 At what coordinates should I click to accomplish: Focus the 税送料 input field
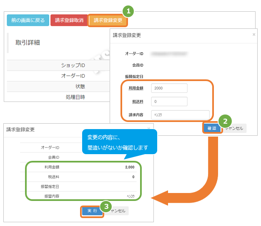click(x=169, y=102)
